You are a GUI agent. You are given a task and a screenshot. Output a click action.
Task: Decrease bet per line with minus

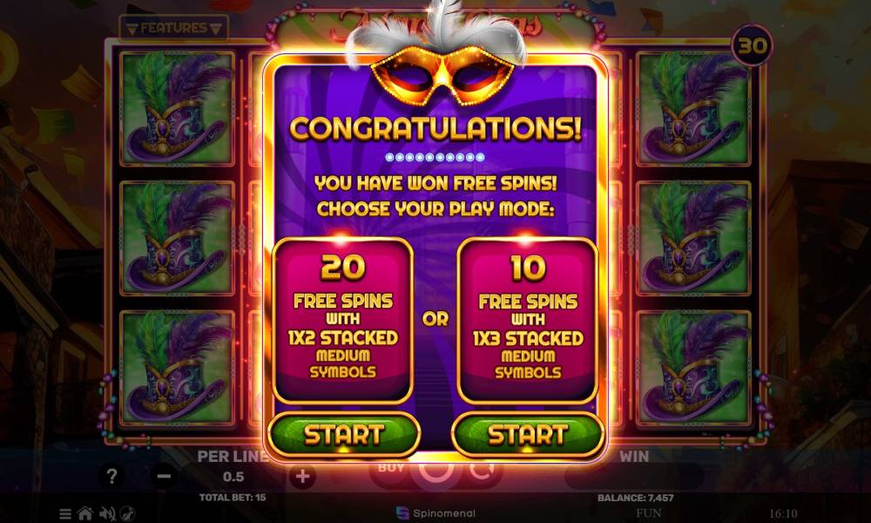click(x=164, y=476)
